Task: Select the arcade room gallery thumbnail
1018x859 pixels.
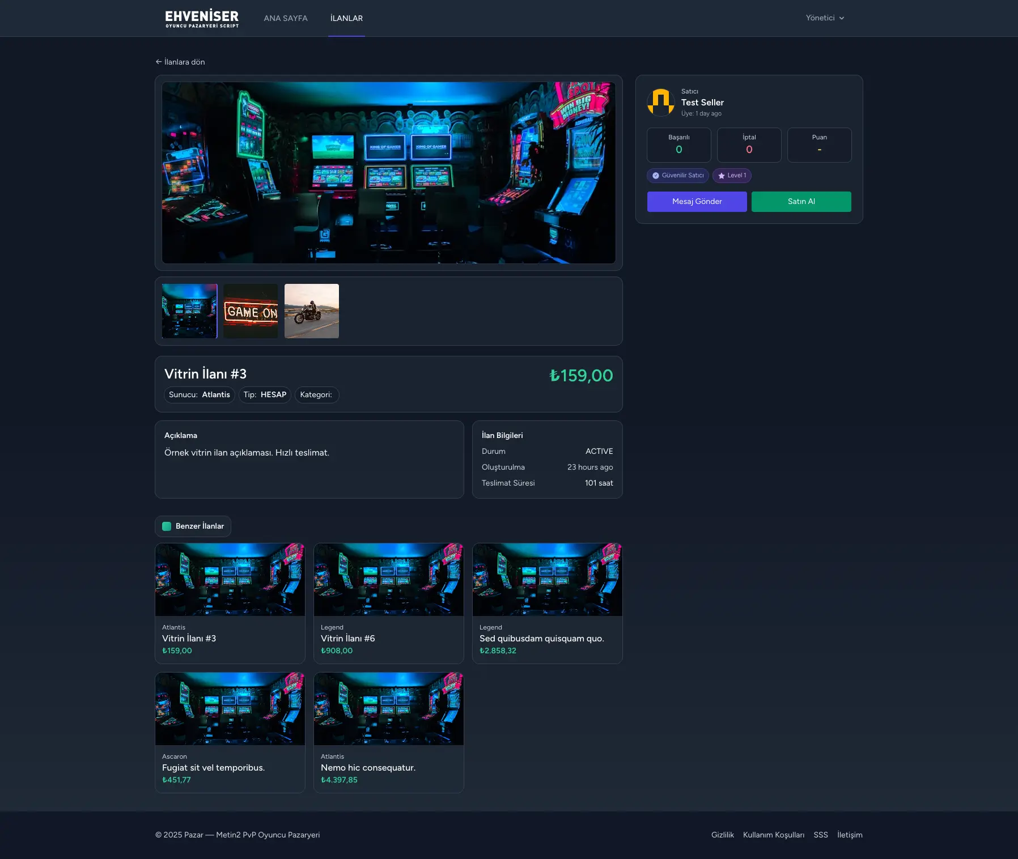Action: (x=189, y=311)
